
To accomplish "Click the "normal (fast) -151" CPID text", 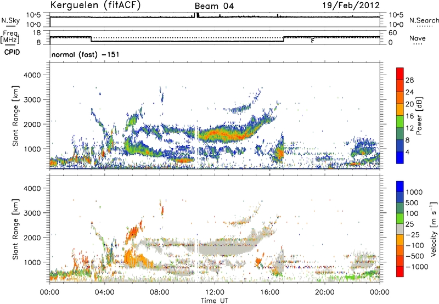I will point(86,54).
